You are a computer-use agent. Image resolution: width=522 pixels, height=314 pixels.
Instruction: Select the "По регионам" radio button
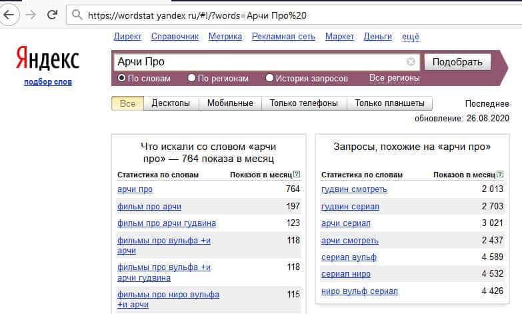click(192, 78)
